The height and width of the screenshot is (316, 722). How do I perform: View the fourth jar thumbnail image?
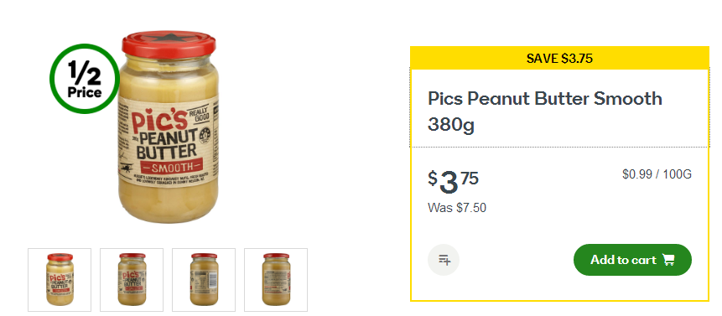click(276, 280)
